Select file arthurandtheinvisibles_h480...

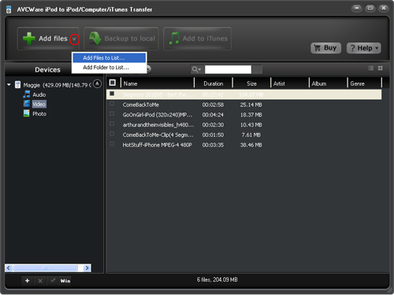(x=158, y=125)
